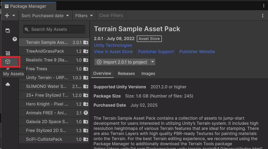This screenshot has width=268, height=149.
Task: Switch to the Releases tab
Action: (126, 74)
